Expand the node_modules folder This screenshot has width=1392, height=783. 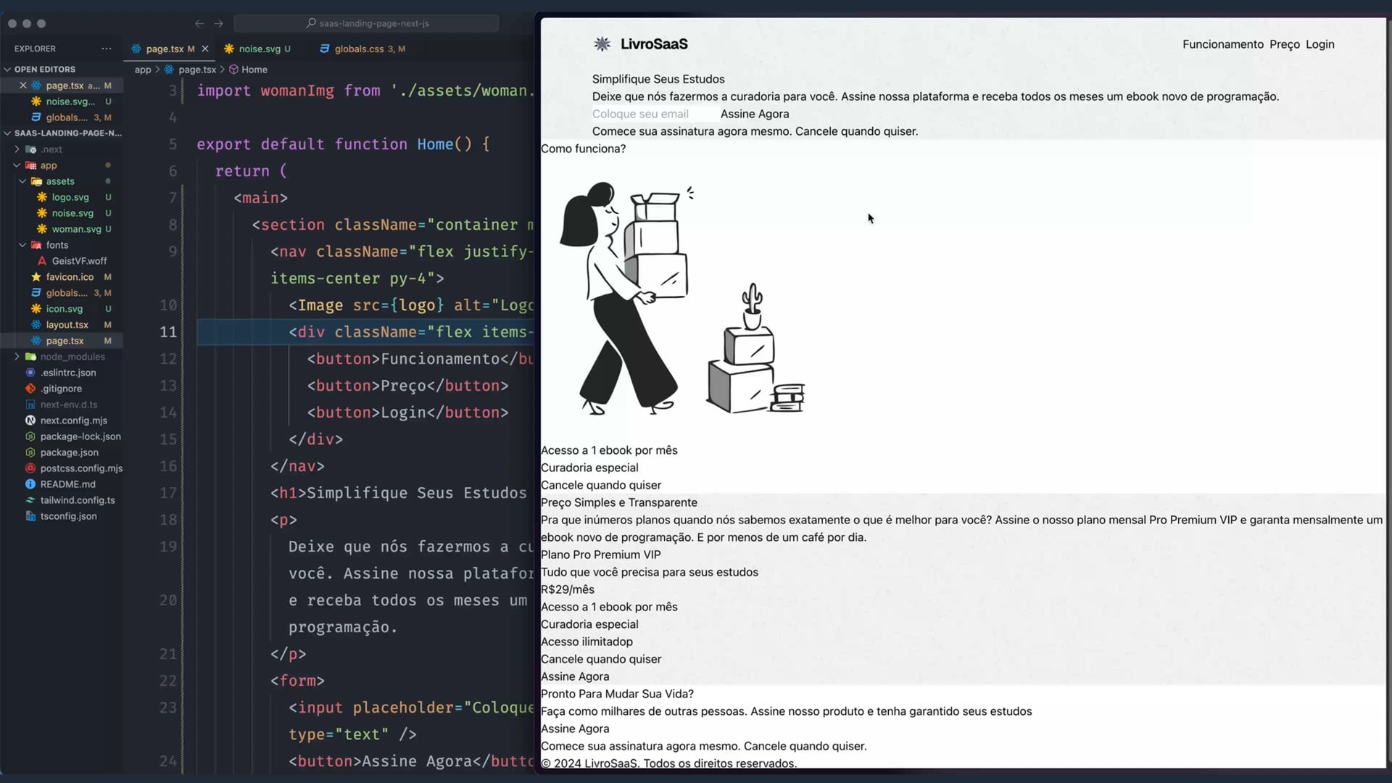[17, 357]
